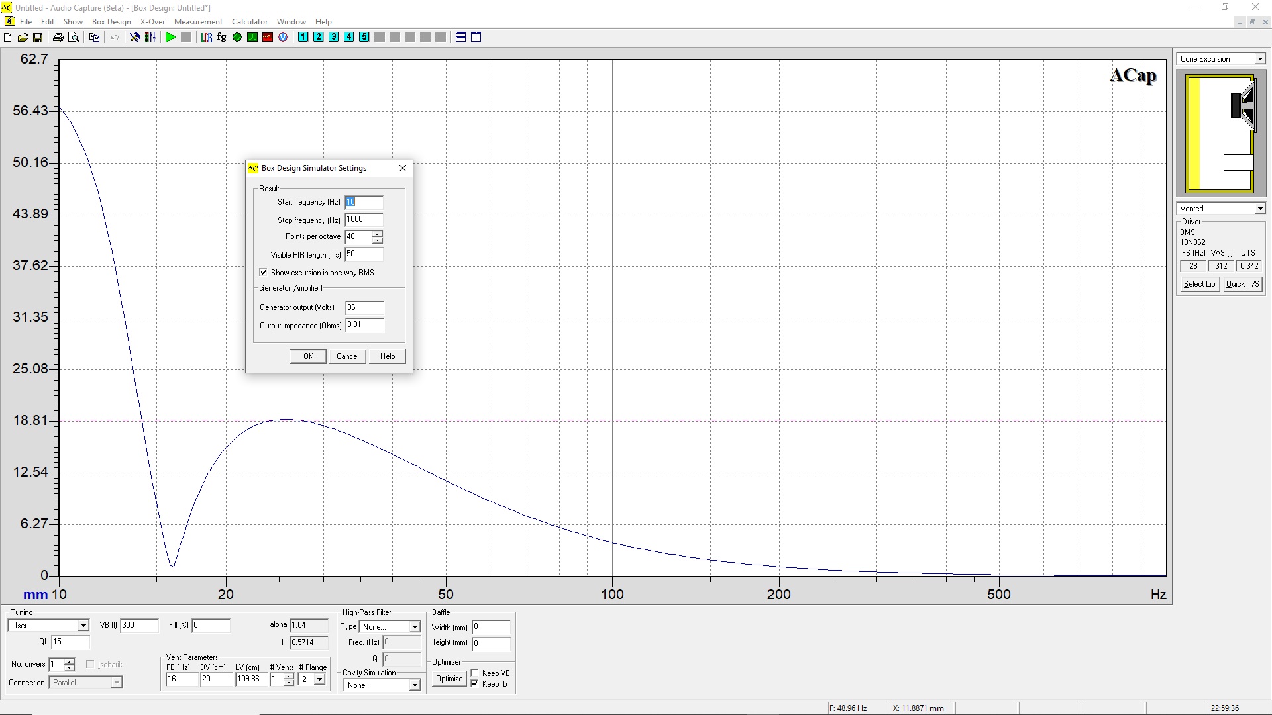Toggle the Isobarik checkbox
This screenshot has width=1272, height=715.
tap(90, 664)
